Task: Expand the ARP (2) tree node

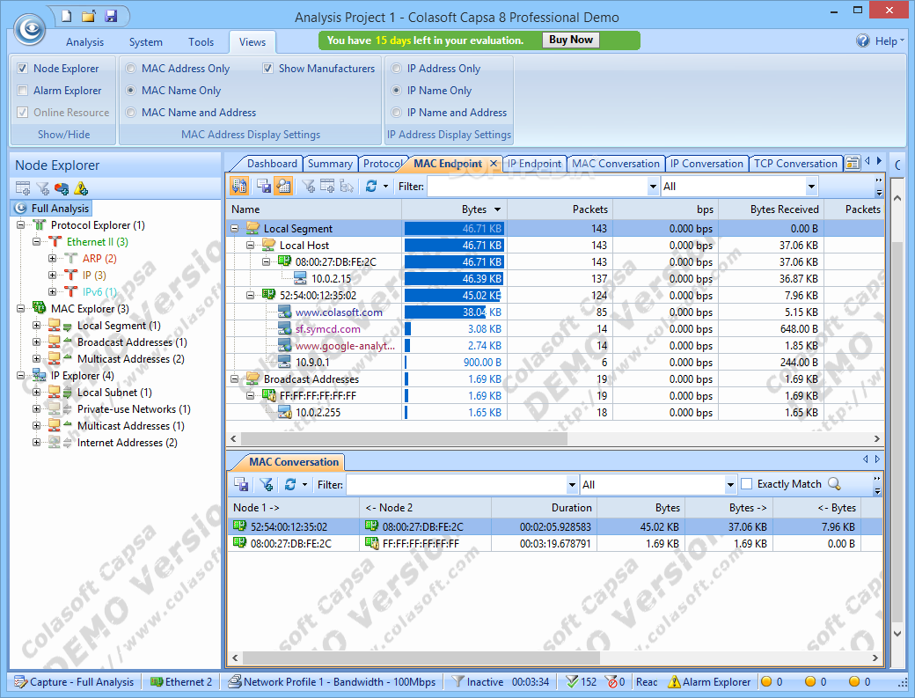Action: tap(53, 258)
